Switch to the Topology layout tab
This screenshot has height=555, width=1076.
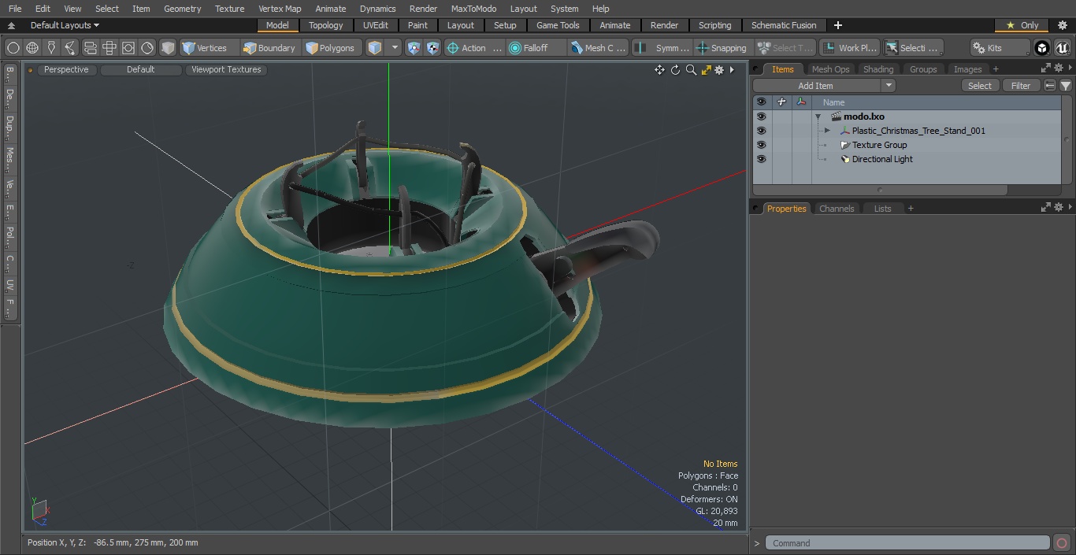tap(326, 25)
